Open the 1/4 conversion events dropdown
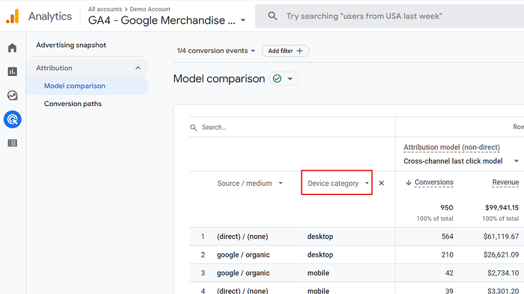Viewport: 524px width, 294px height. [x=216, y=51]
